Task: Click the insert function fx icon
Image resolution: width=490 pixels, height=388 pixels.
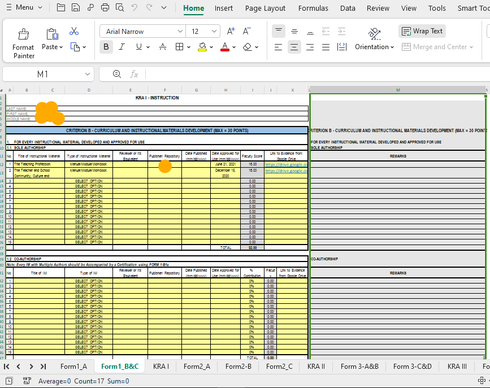Action: coord(134,74)
